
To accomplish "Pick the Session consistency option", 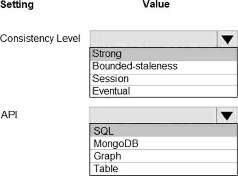I will 163,79.
